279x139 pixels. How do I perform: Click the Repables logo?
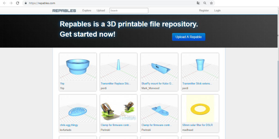pos(64,11)
